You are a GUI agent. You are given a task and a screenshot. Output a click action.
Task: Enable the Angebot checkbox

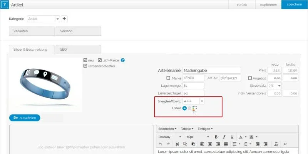point(250,78)
